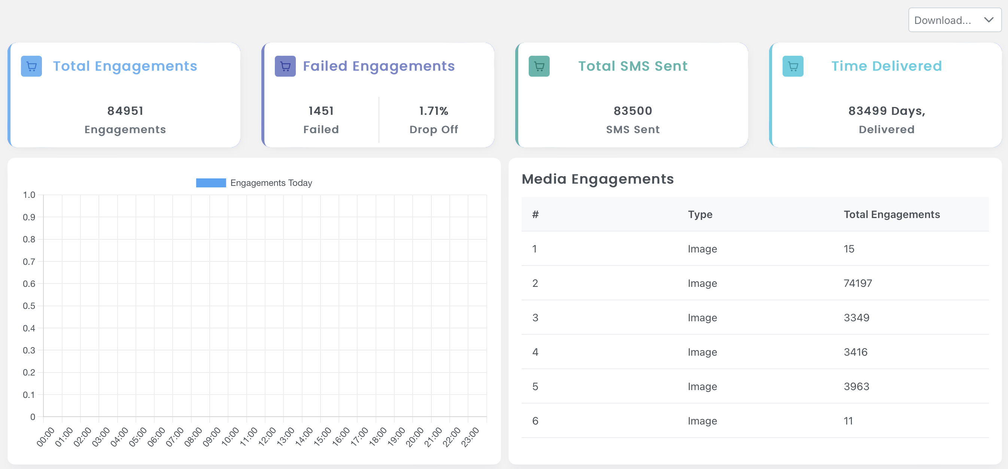Viewport: 1008px width, 469px height.
Task: Click the 83500 SMS sent value
Action: (x=633, y=111)
